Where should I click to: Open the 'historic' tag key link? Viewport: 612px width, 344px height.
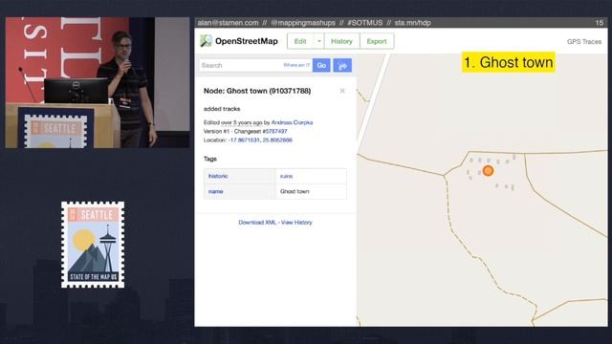point(218,176)
